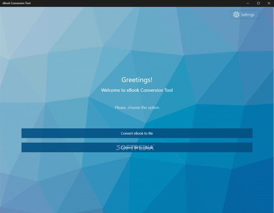The image size is (274, 213).
Task: Open the Settings button with gear icon
Action: 244,15
